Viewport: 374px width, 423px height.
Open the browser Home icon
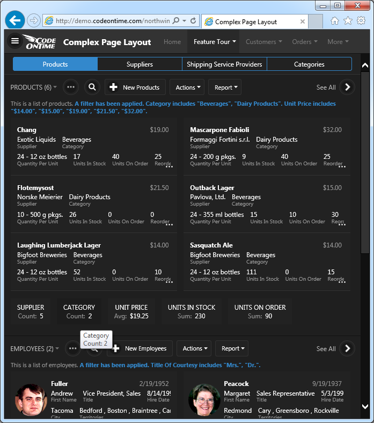[335, 21]
